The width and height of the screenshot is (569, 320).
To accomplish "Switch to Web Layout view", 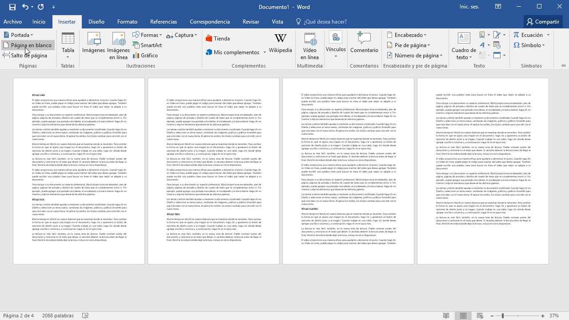I will coord(480,316).
